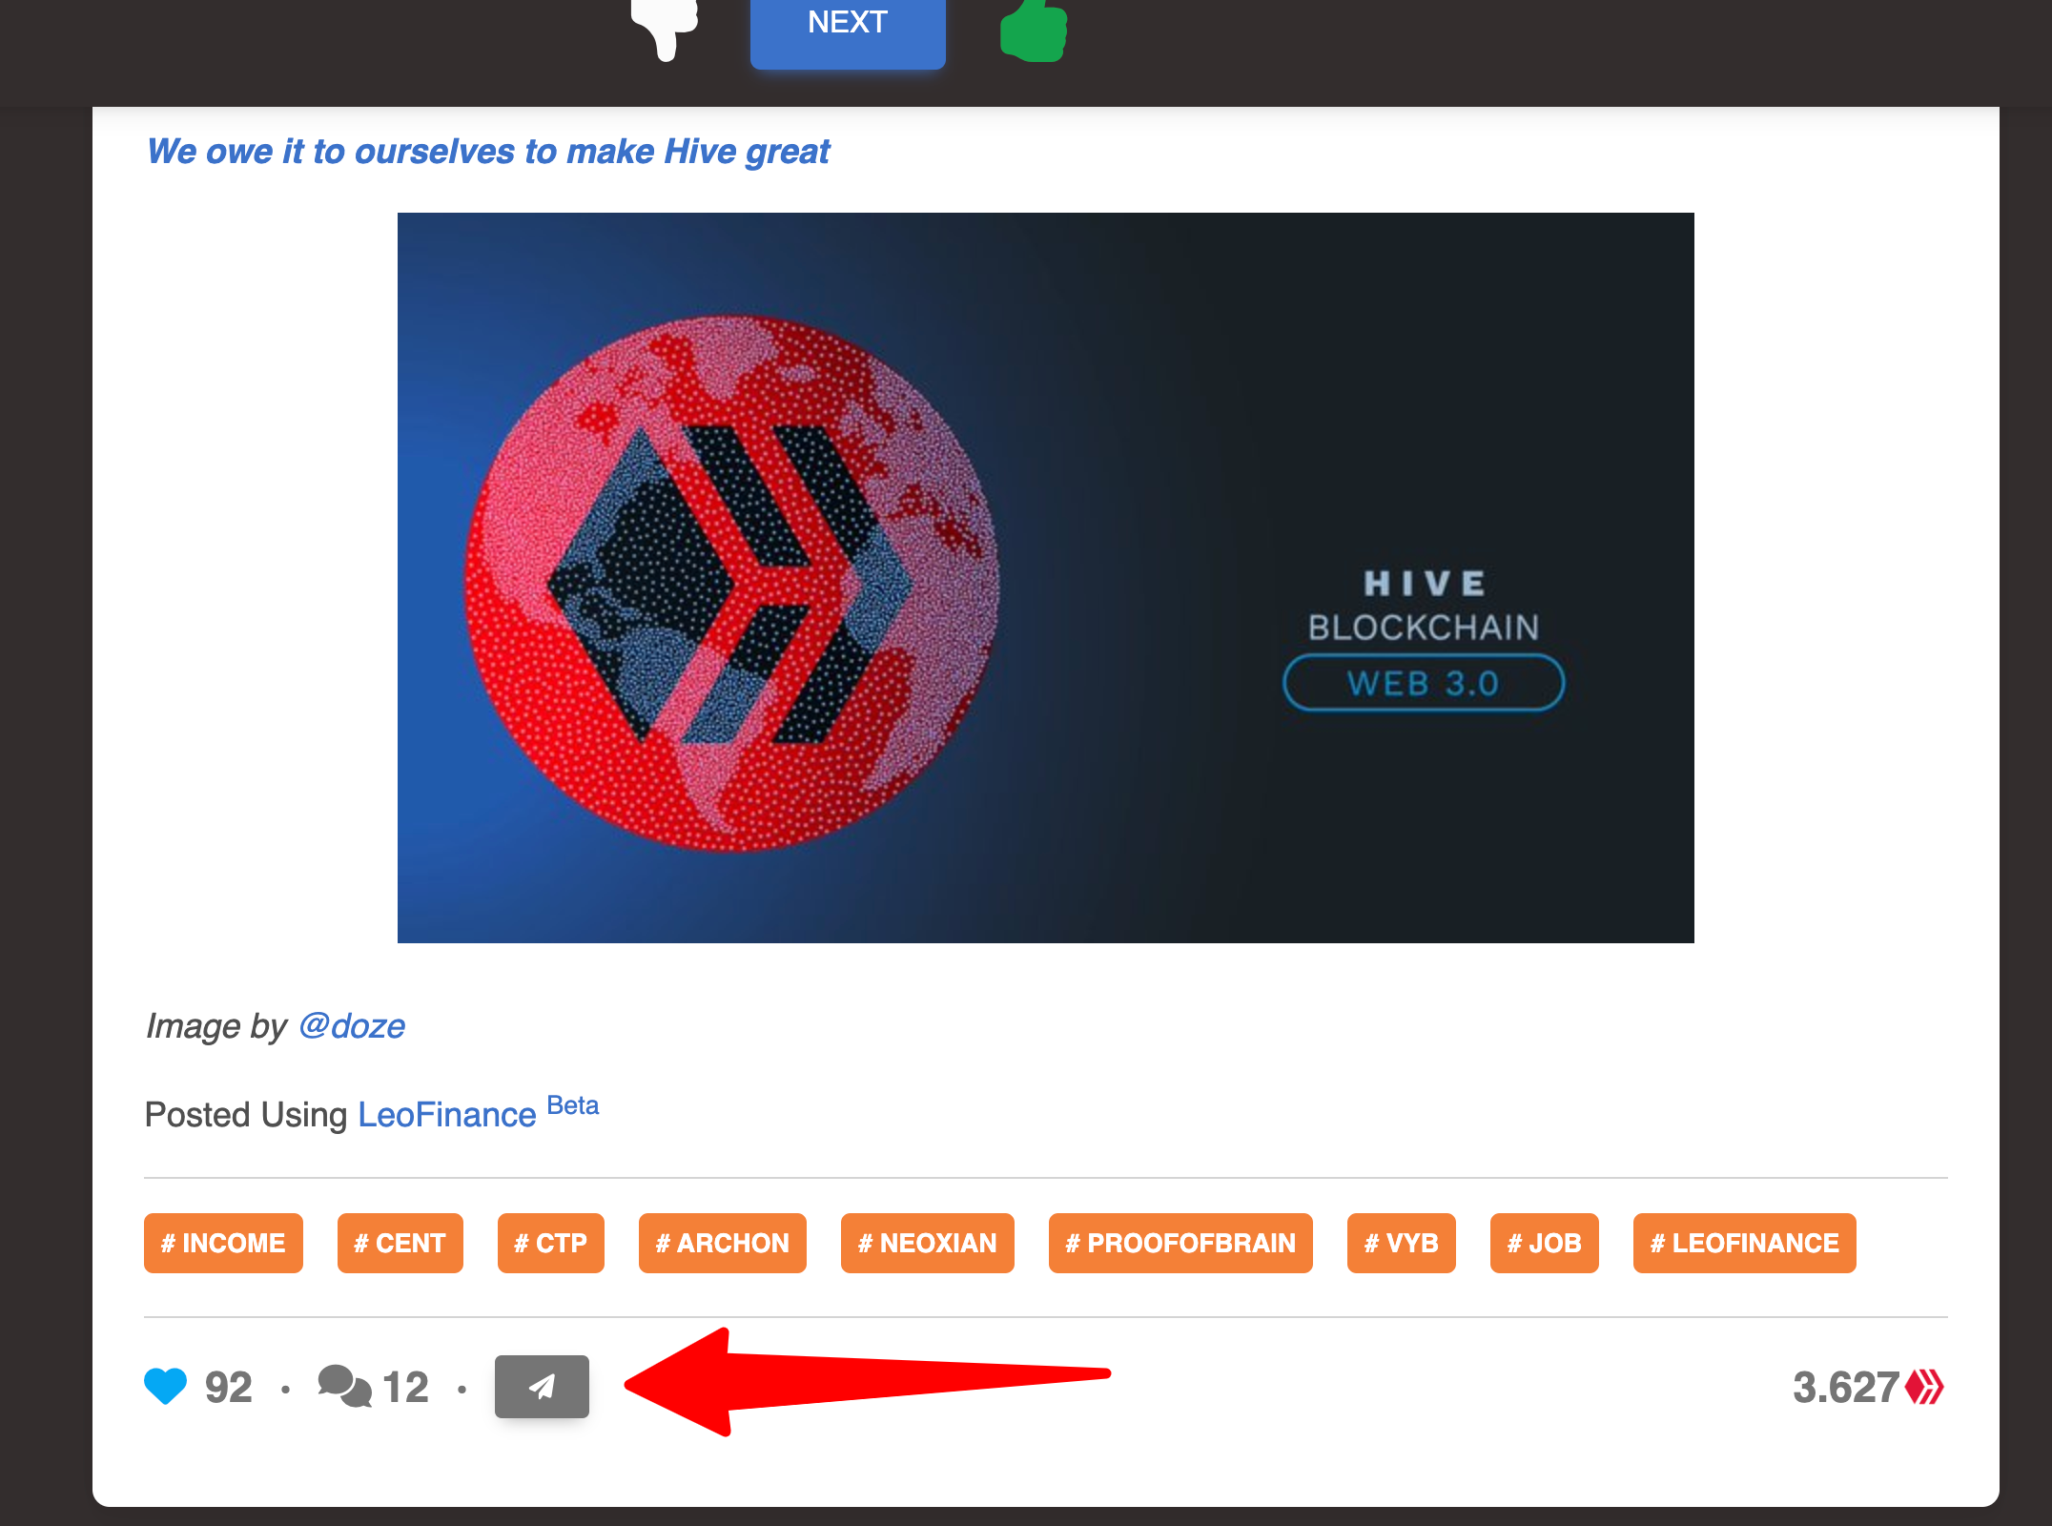Select the # PROOFOFBRAIN tag

click(x=1180, y=1244)
